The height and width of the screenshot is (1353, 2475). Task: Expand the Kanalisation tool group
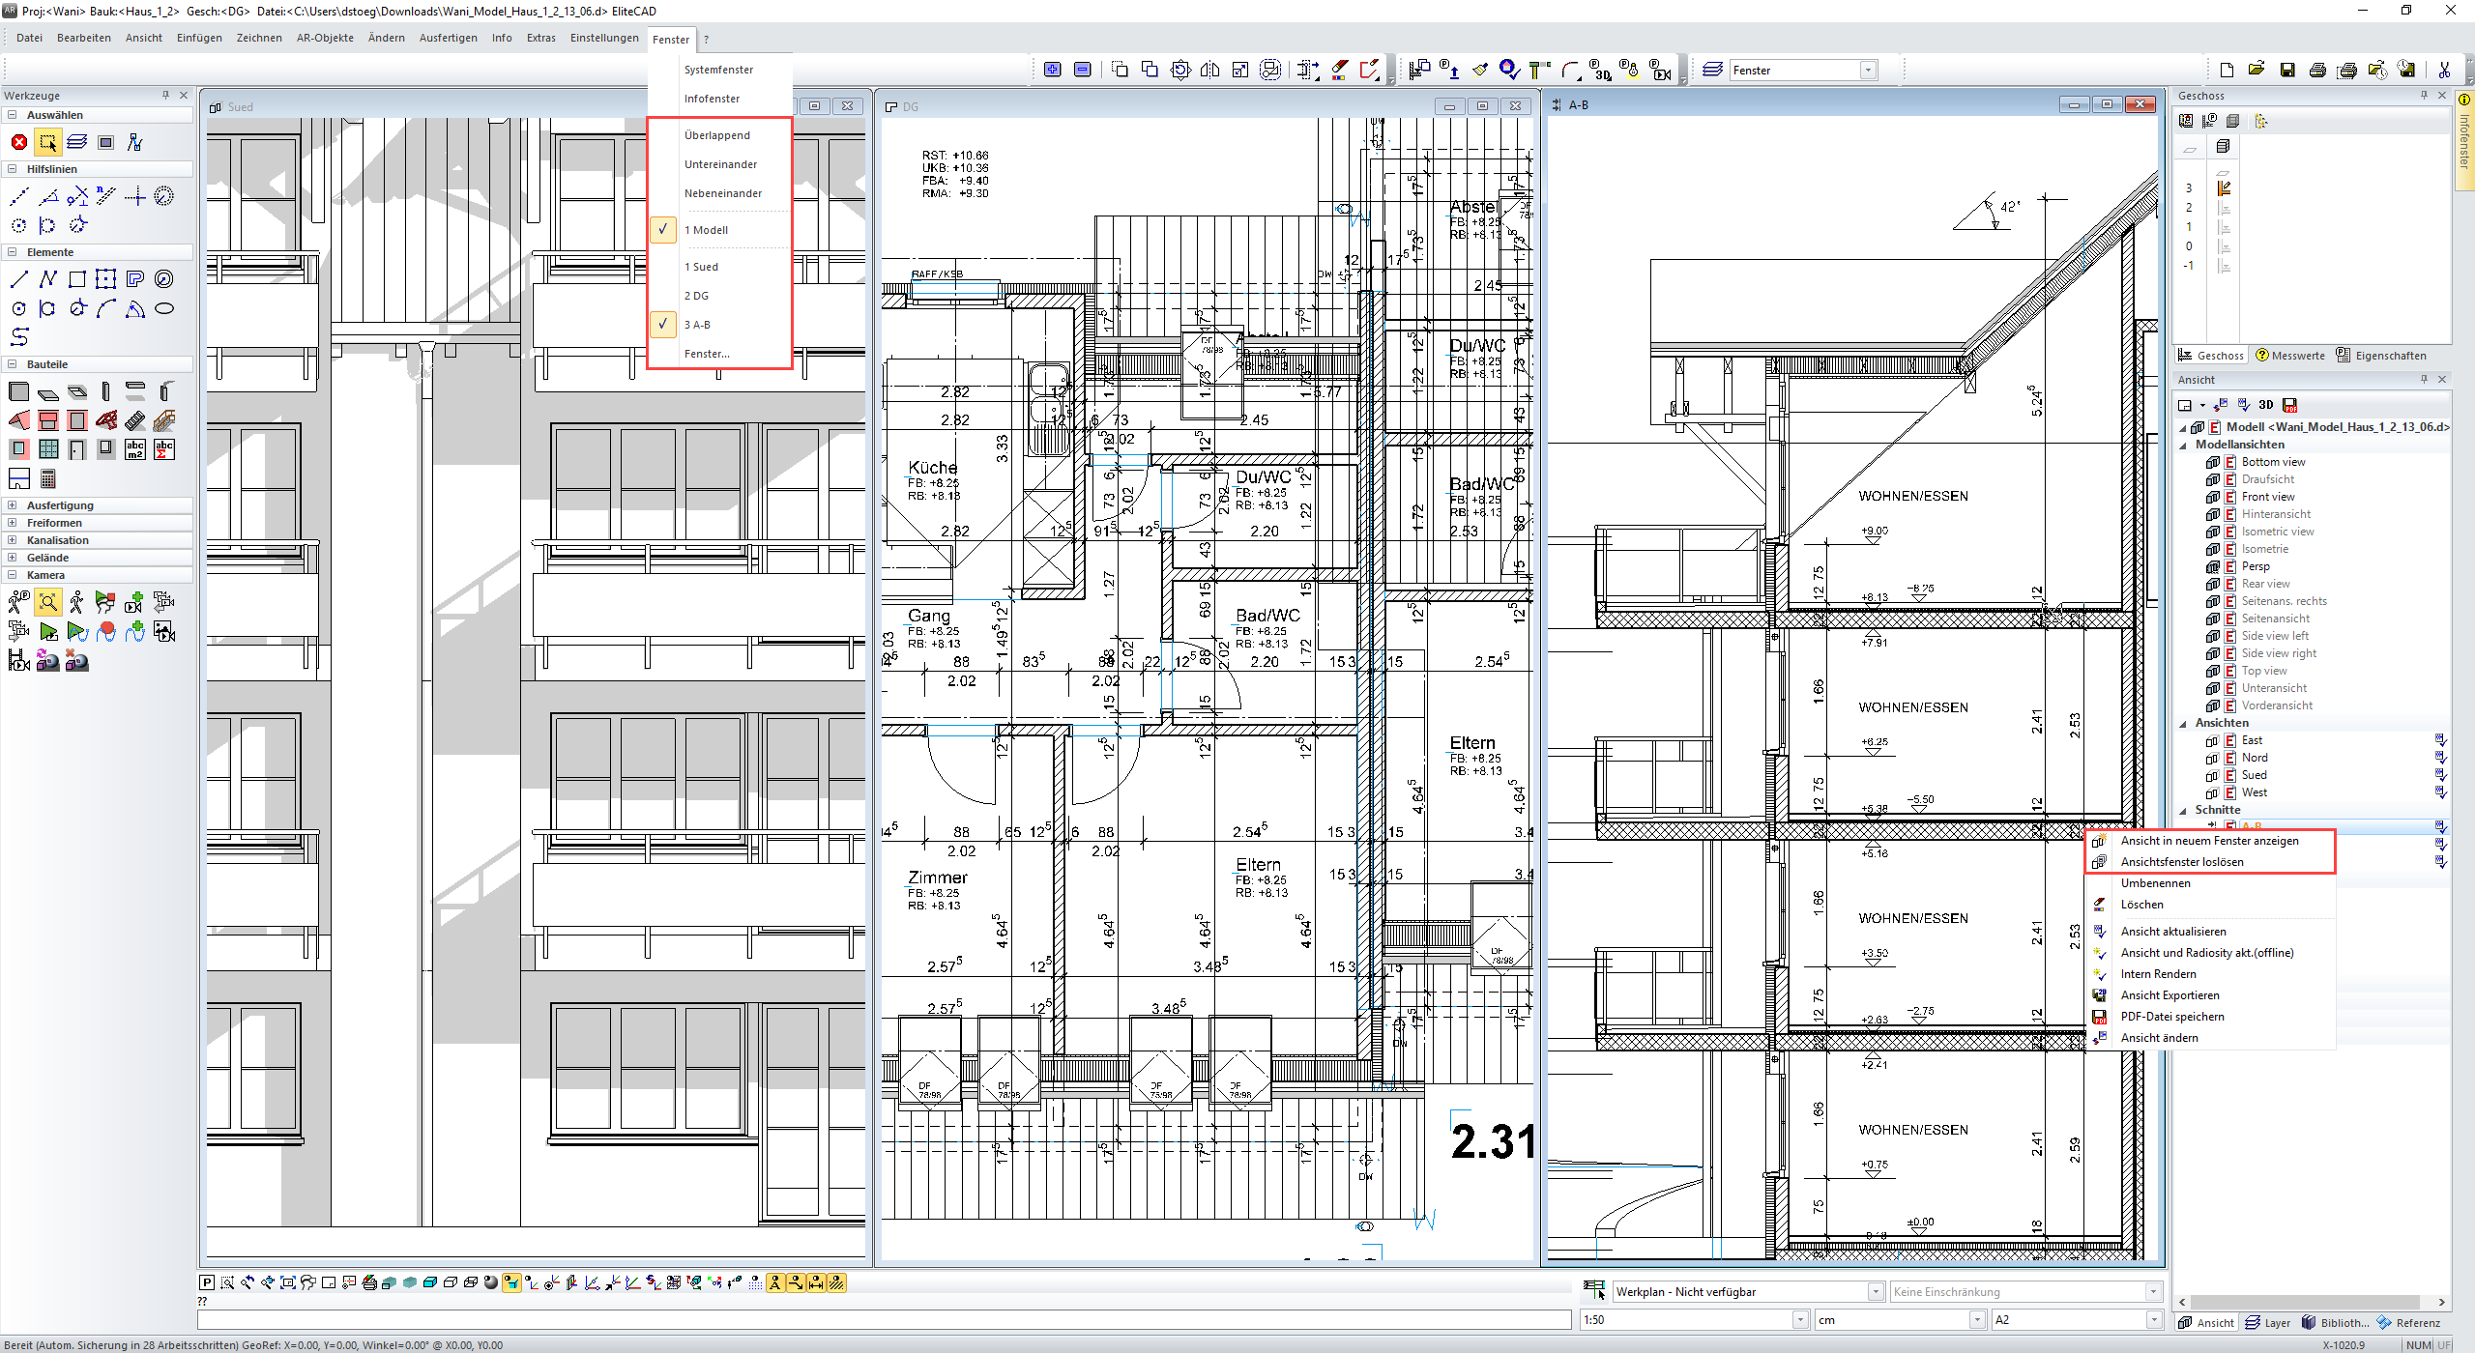click(12, 540)
